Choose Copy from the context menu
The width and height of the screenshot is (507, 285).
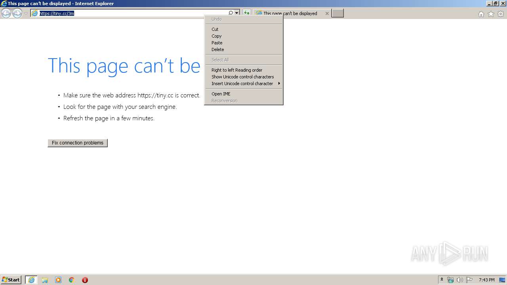[x=244, y=36]
